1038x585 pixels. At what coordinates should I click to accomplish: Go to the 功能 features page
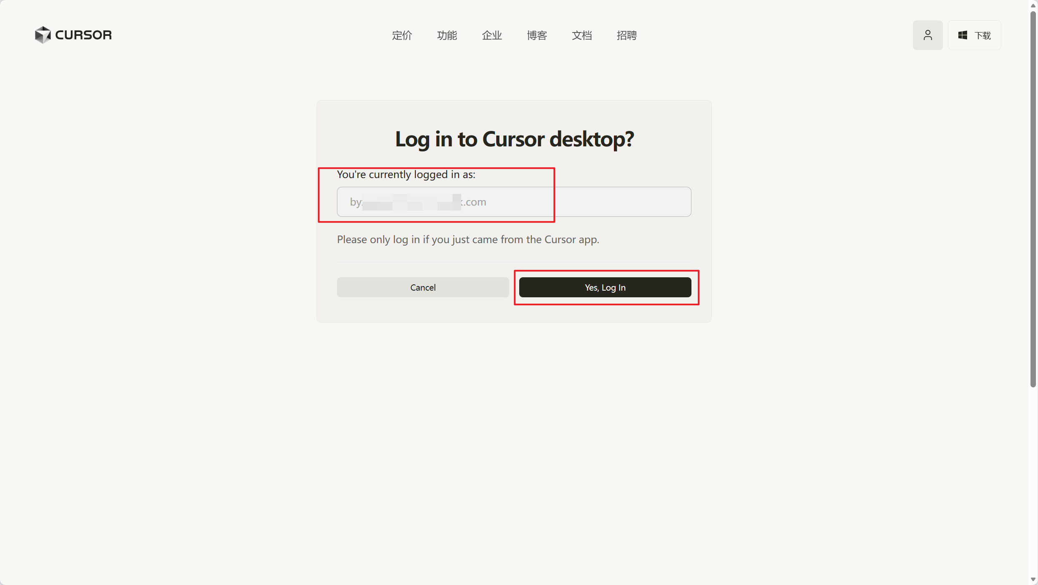tap(447, 35)
